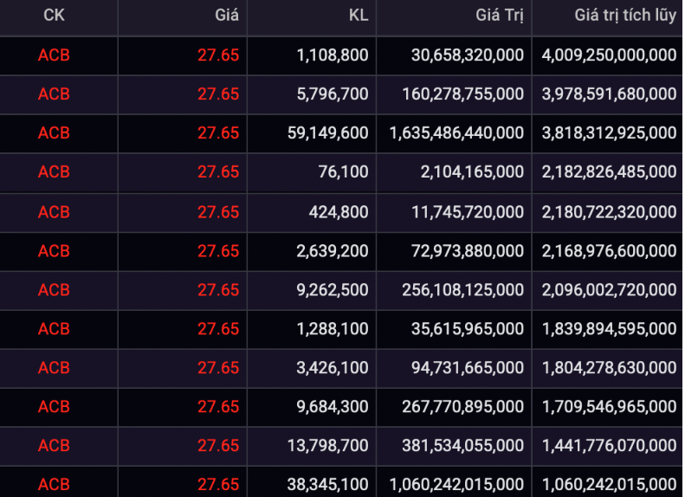Select ACB symbol in the 38,345,100 volume row

pyautogui.click(x=54, y=484)
